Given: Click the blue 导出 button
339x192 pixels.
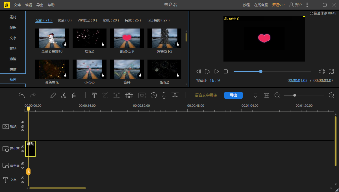Looking at the screenshot, I should [233, 95].
